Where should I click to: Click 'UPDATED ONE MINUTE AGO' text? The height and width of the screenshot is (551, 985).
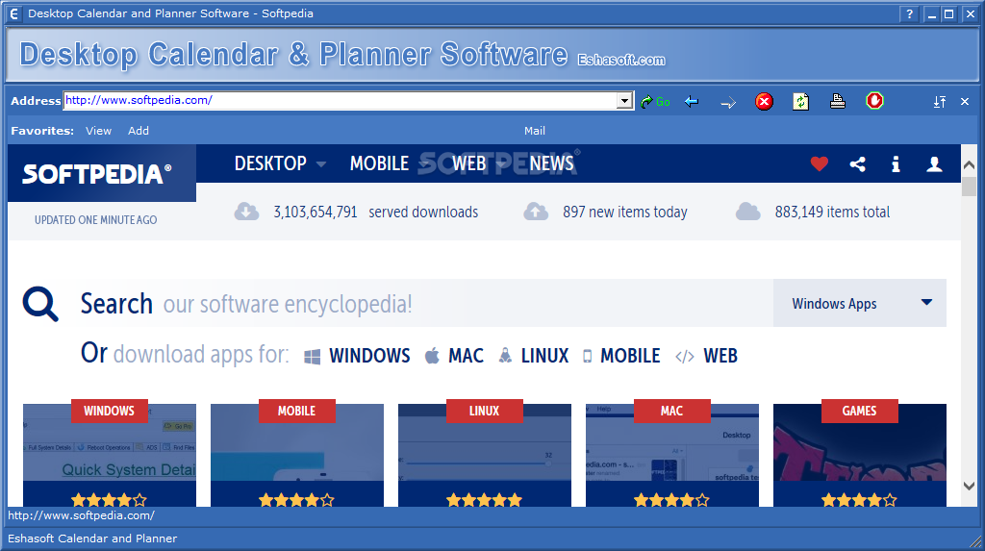tap(95, 220)
